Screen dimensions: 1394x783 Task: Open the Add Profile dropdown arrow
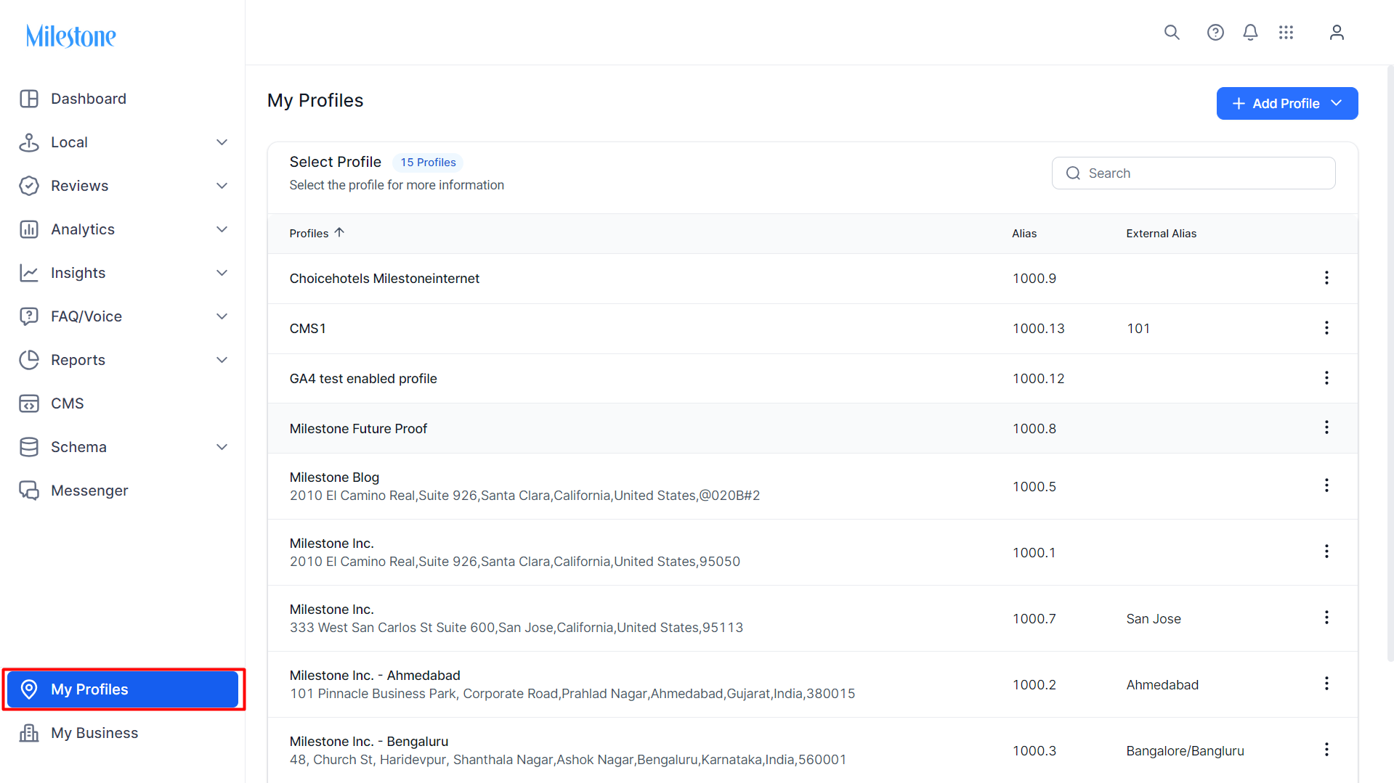point(1337,104)
